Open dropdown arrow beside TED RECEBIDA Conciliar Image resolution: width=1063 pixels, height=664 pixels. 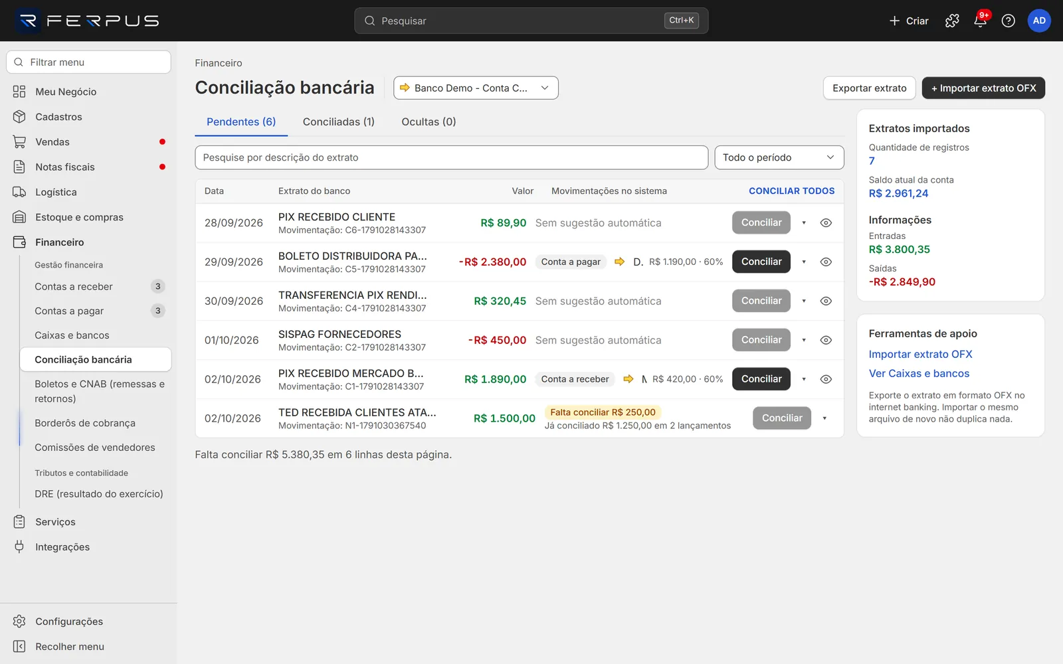[x=824, y=418]
